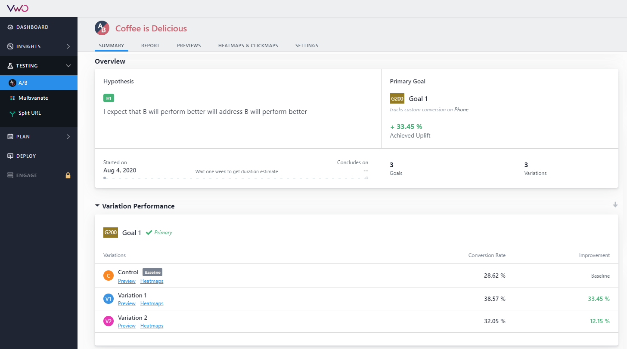Click the download arrow icon
Screen dimensions: 627x349
(615, 205)
